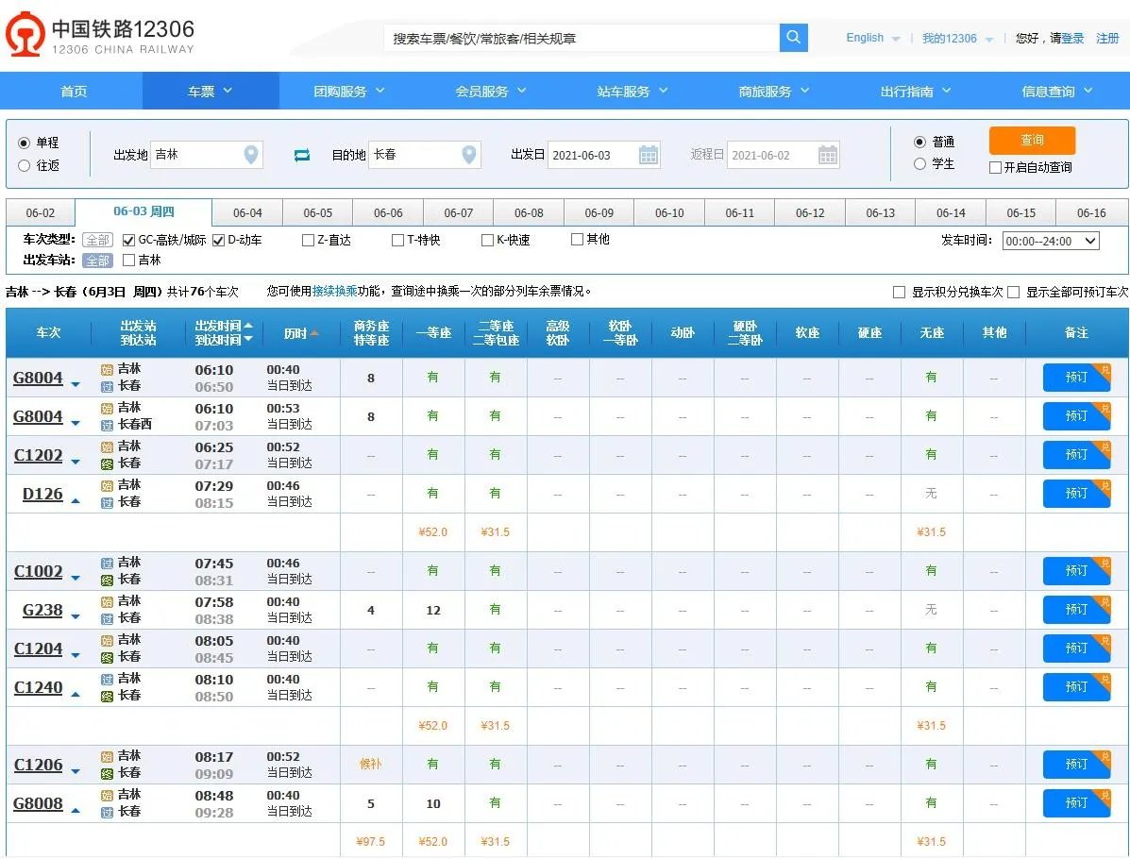Click the calendar icon next to 返程日
Screen dimensions: 1130x859
829,155
